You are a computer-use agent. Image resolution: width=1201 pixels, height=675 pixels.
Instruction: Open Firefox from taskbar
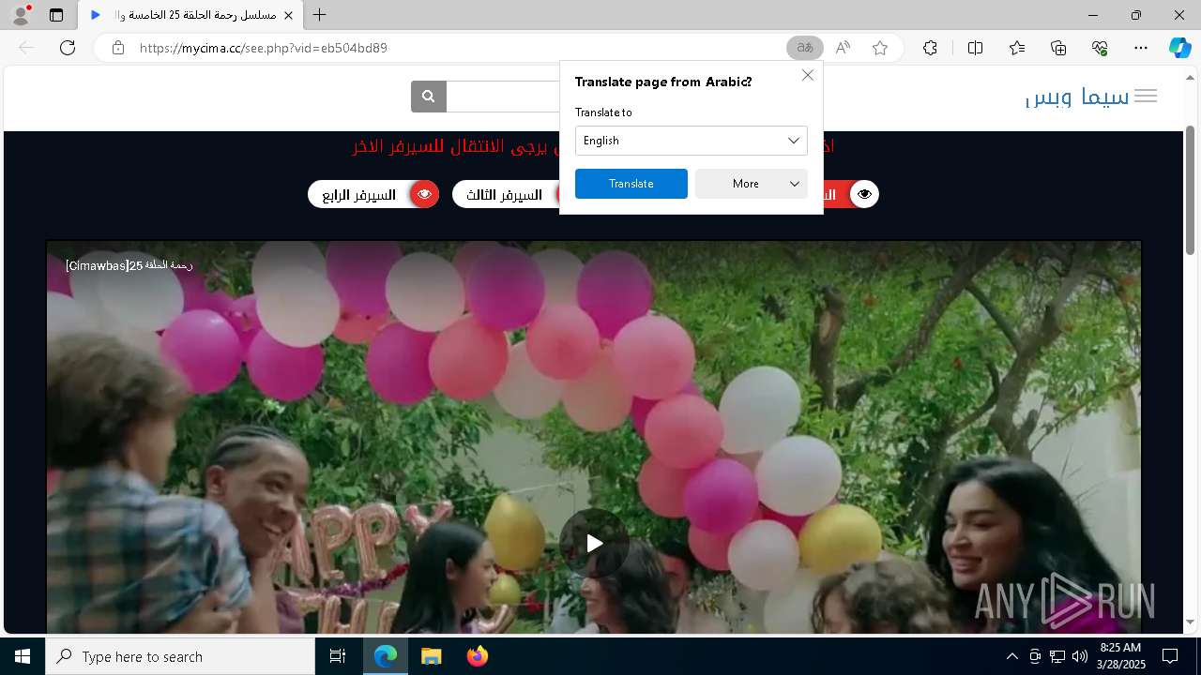(477, 656)
